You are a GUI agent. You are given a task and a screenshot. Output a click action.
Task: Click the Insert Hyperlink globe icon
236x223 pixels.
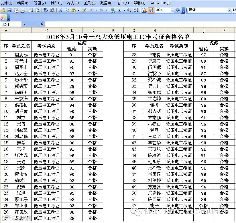[113, 10]
